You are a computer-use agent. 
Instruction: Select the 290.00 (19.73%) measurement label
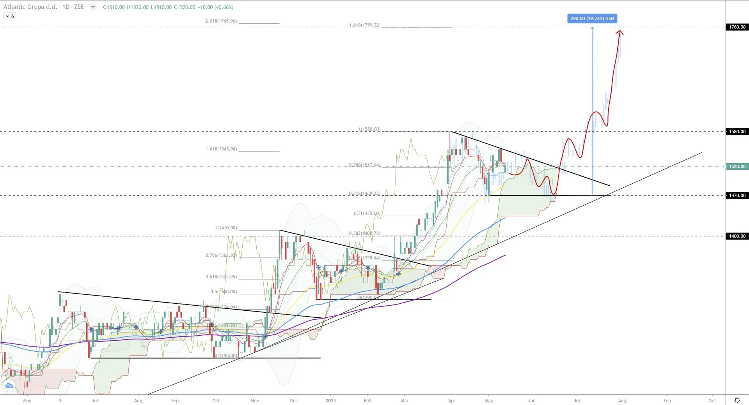tap(592, 18)
